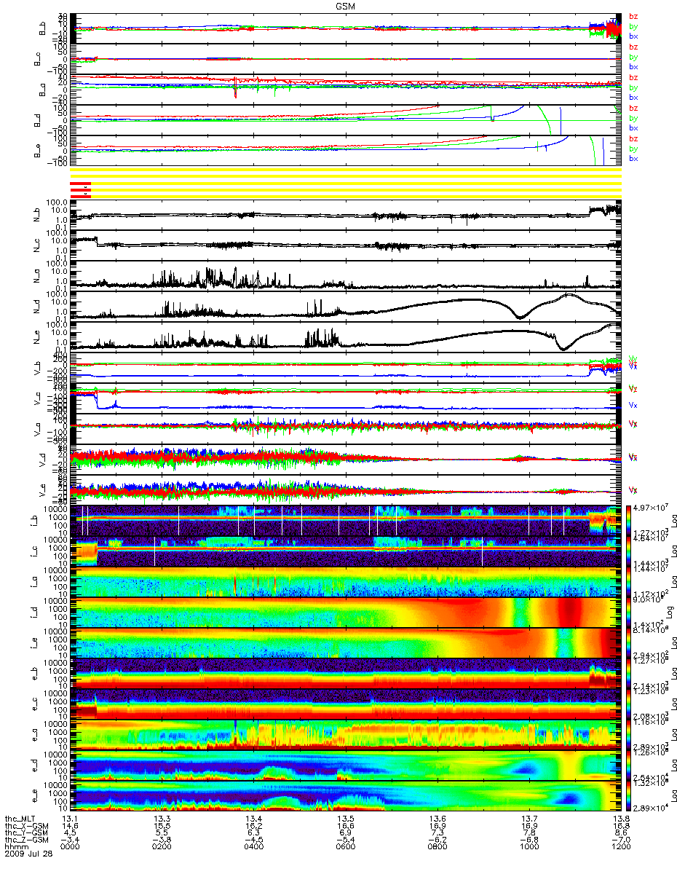Click the 0200 time tick label
677x874 pixels.
[x=162, y=846]
